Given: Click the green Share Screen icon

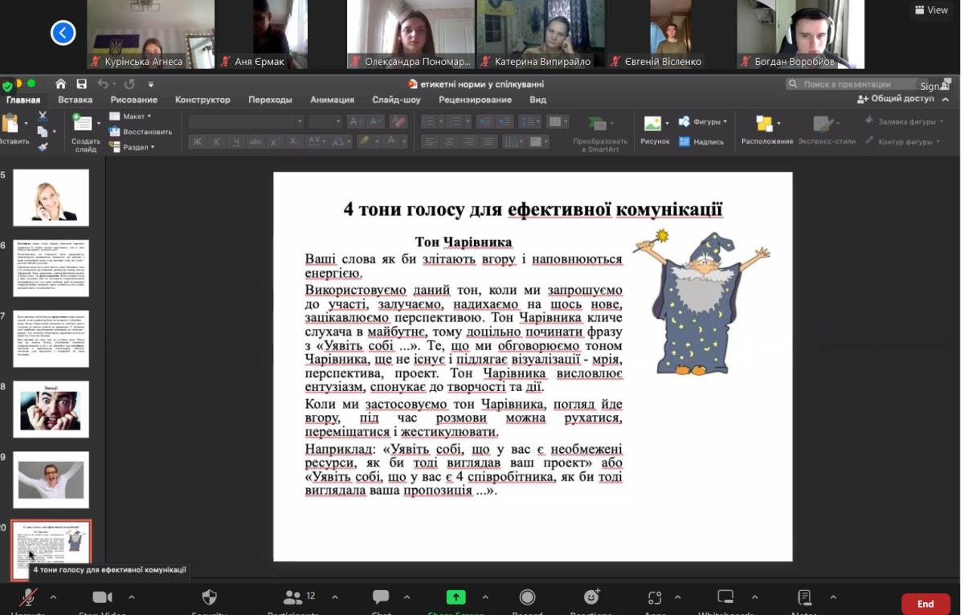Looking at the screenshot, I should tap(456, 597).
